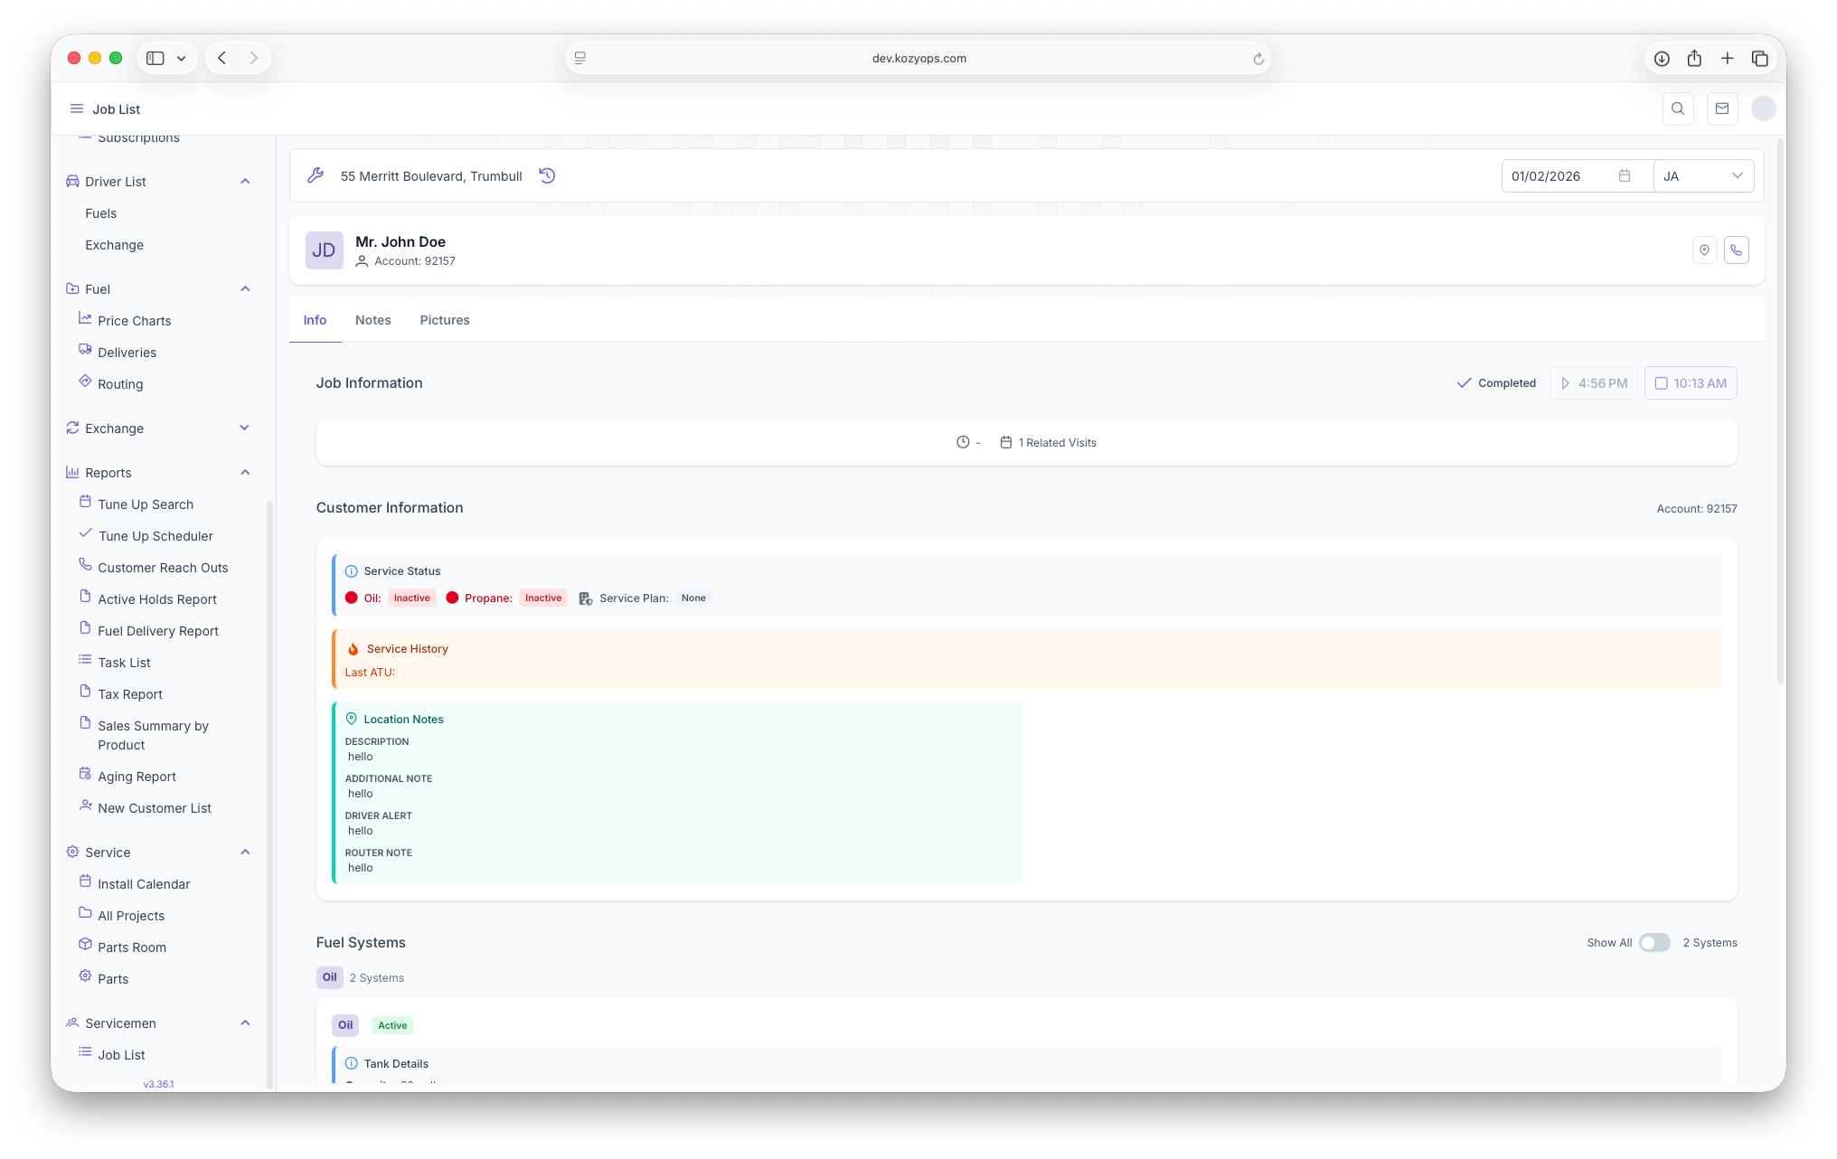Viewport: 1837px width, 1159px height.
Task: Switch to the Pictures tab
Action: point(444,320)
